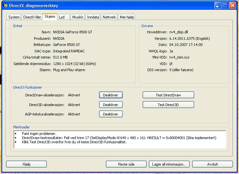Open the System tab
The image size is (239, 174).
click(14, 17)
